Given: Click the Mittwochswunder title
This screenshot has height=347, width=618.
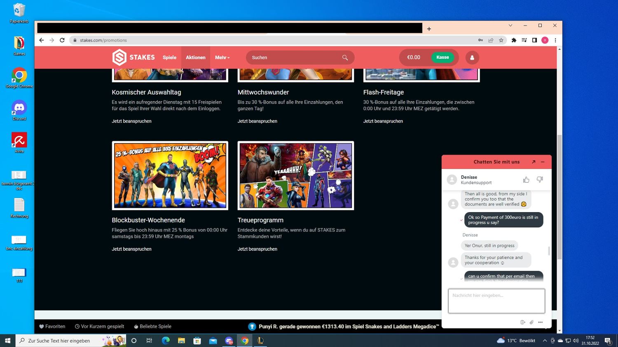Looking at the screenshot, I should click(x=263, y=93).
